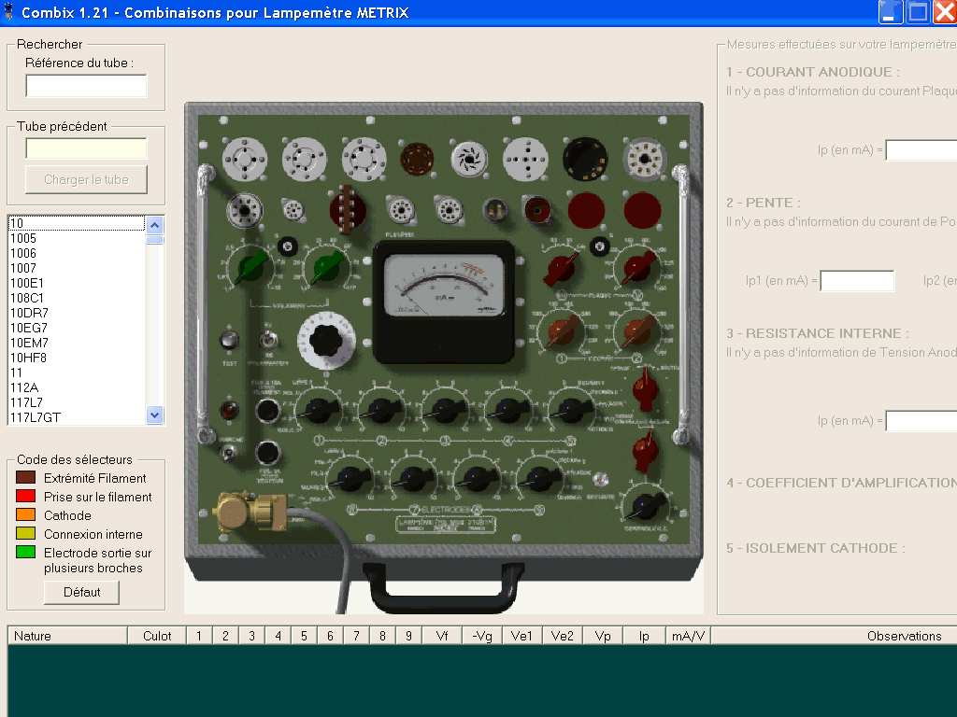
Task: Choose tube "10DR7" from the list
Action: (77, 313)
